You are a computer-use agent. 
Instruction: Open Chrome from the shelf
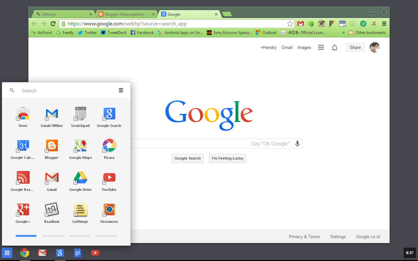(x=24, y=253)
